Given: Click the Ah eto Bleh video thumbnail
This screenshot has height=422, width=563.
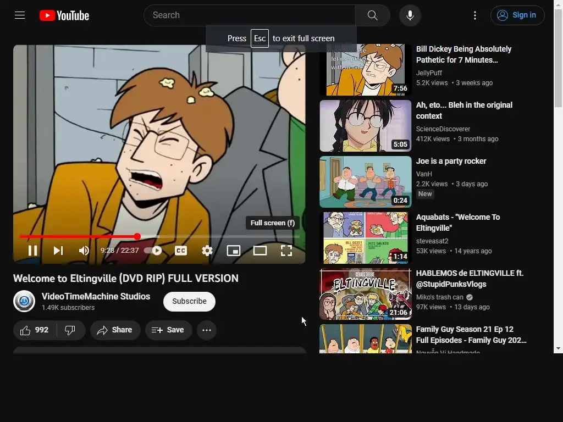Looking at the screenshot, I should tap(366, 126).
